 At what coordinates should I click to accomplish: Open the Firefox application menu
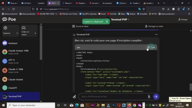click(x=189, y=9)
